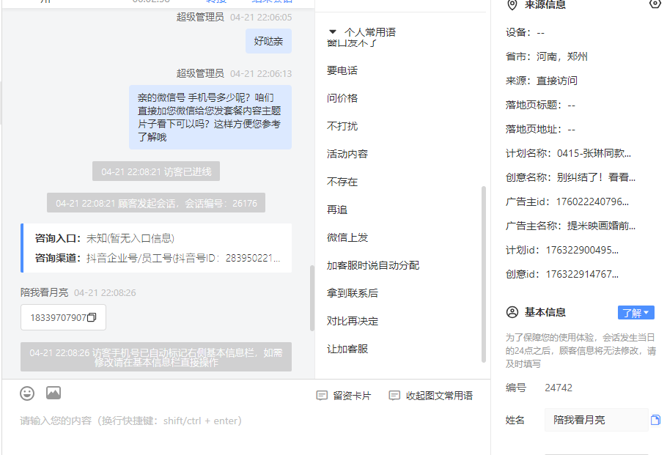Select quick phrase 活动内容
The image size is (667, 455).
pos(347,154)
